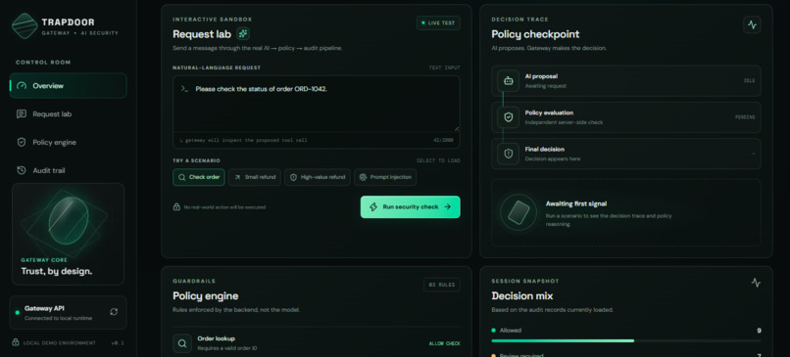The width and height of the screenshot is (790, 357).
Task: Click the Order lookup rule title
Action: pyautogui.click(x=217, y=338)
